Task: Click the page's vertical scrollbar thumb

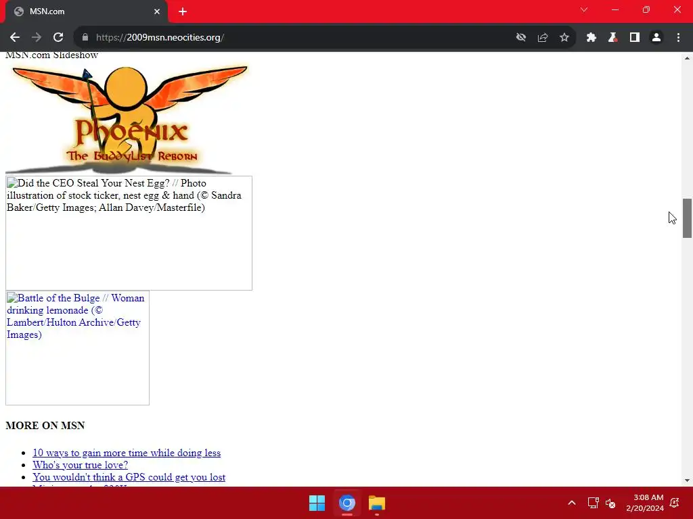Action: (687, 218)
